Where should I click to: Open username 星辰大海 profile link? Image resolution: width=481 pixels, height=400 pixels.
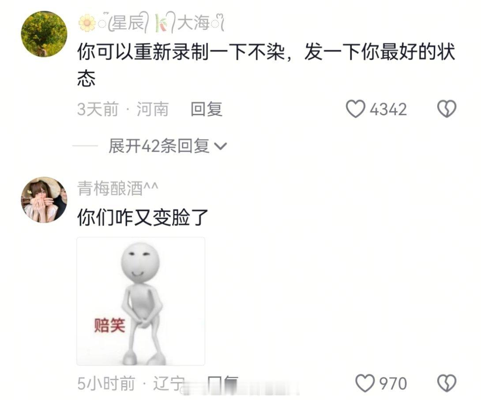click(x=151, y=23)
